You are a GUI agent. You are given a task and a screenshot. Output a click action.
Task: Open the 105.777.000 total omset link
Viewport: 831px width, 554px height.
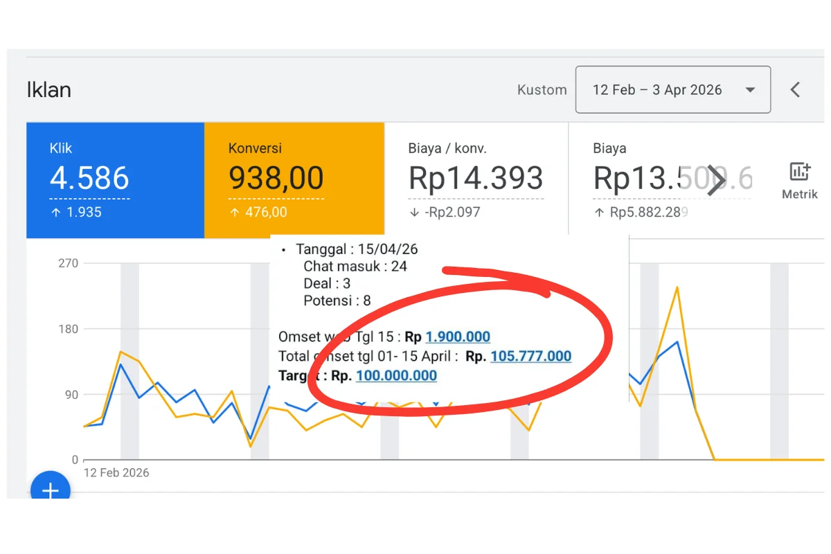tap(530, 357)
